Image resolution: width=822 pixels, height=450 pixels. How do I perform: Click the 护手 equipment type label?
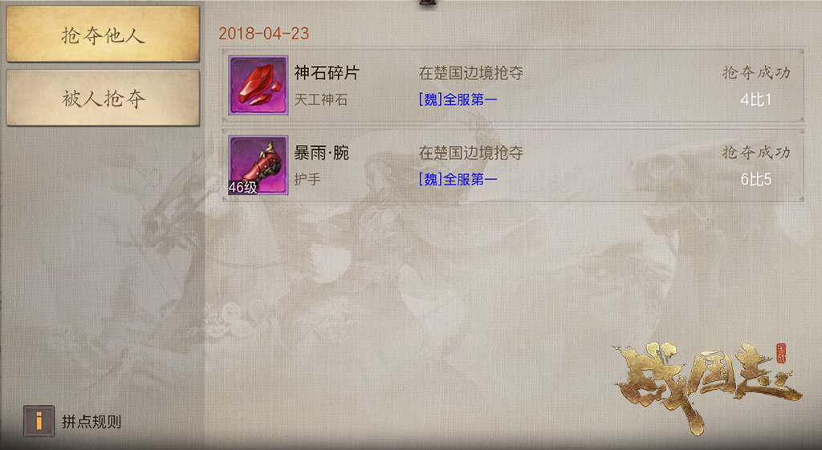[307, 179]
